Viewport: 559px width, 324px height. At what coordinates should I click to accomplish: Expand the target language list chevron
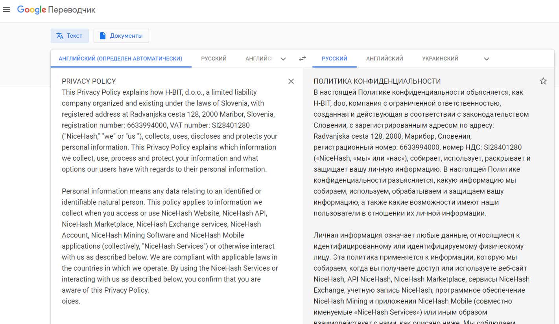tap(486, 59)
